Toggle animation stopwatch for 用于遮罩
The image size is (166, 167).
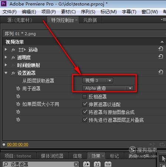(x=18, y=88)
